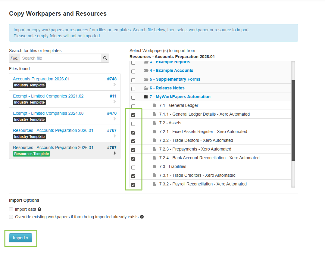325x261 pixels.
Task: Click document icon for 7.1 - General Ledger
Action: 155,106
